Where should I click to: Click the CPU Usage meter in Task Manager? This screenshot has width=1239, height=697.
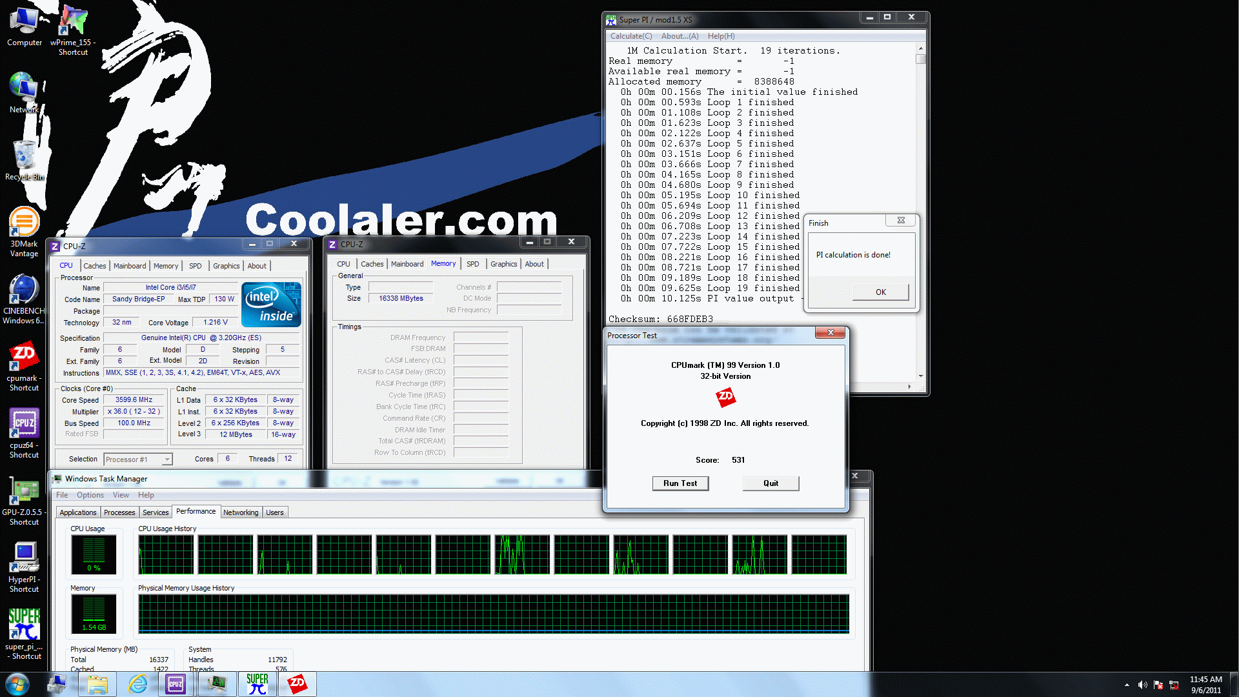94,554
